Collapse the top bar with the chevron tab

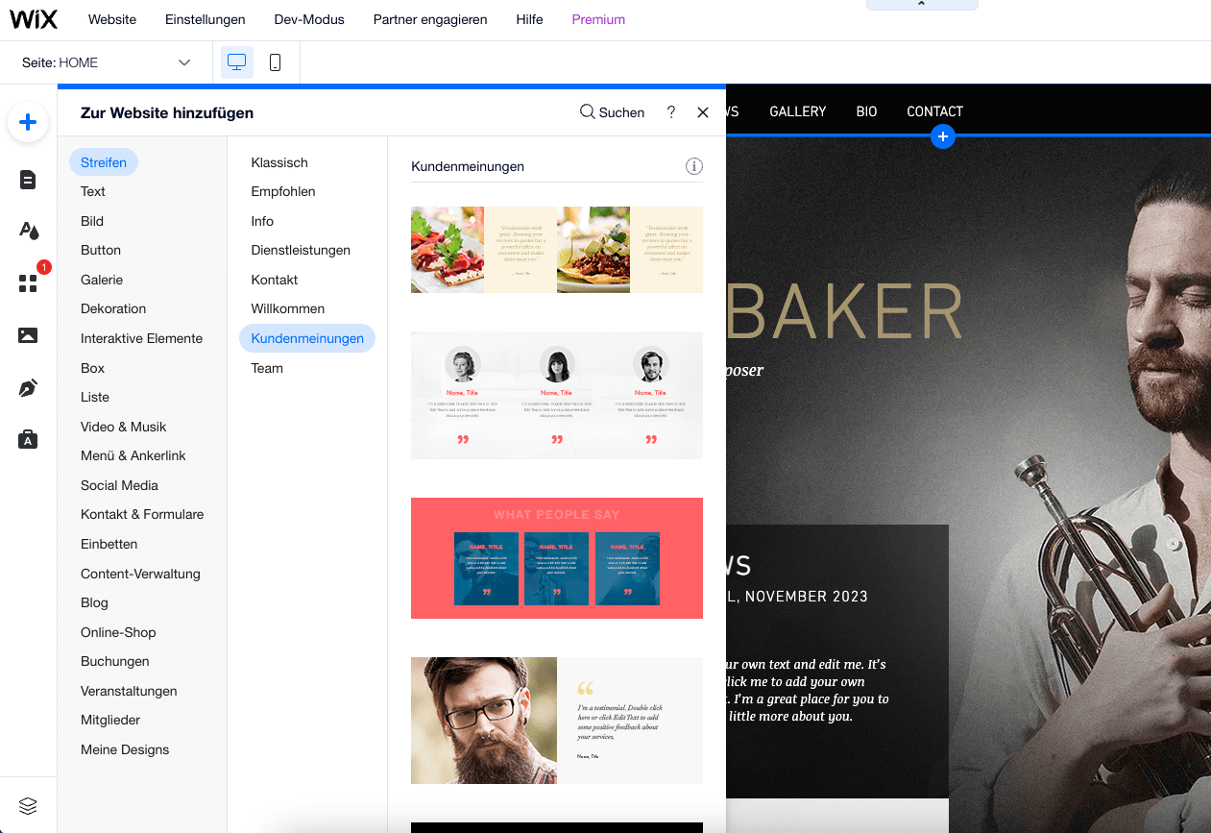(922, 5)
